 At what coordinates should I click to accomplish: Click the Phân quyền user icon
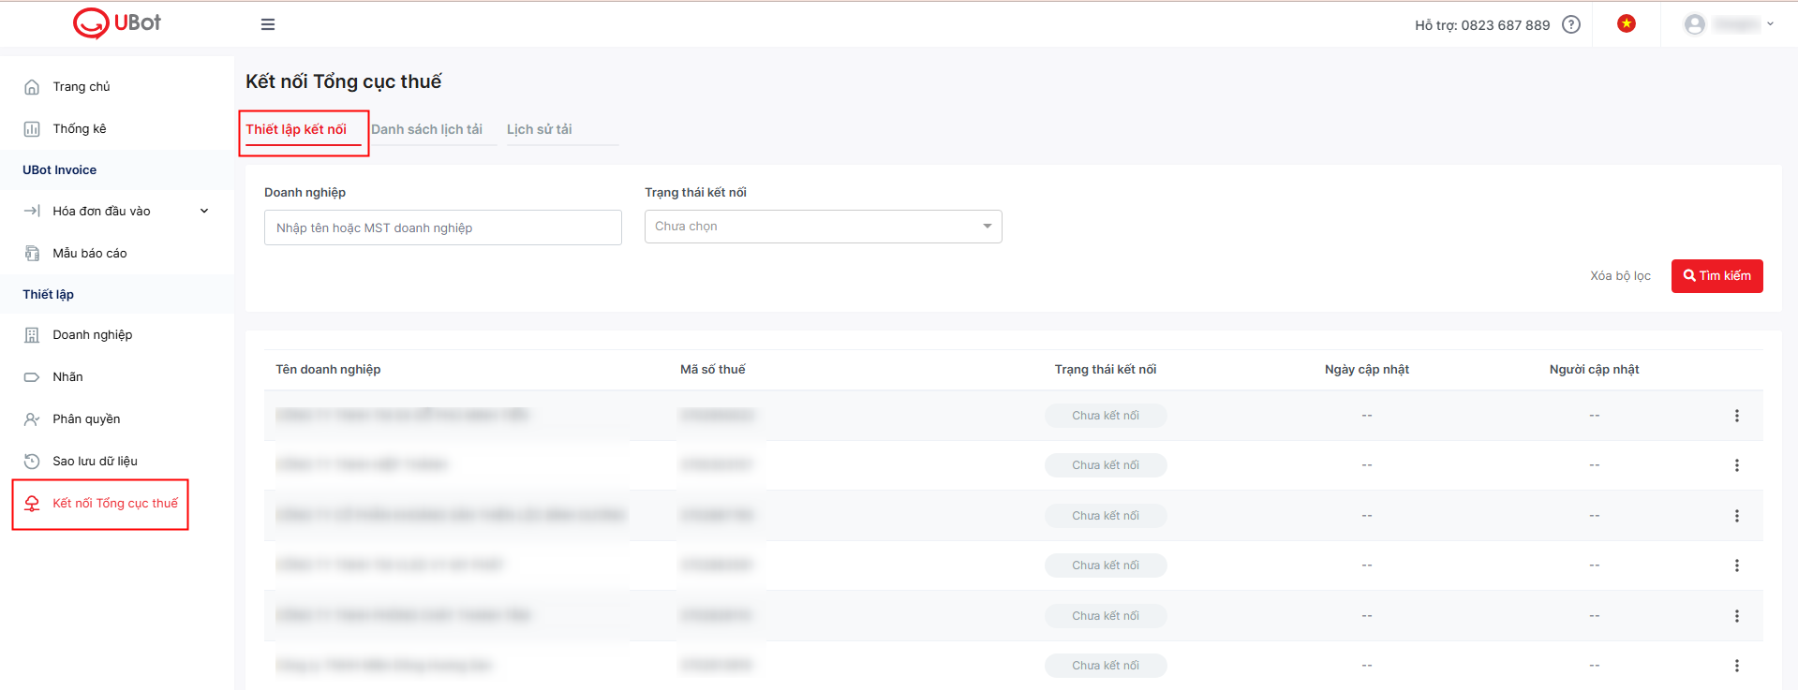pyautogui.click(x=32, y=419)
